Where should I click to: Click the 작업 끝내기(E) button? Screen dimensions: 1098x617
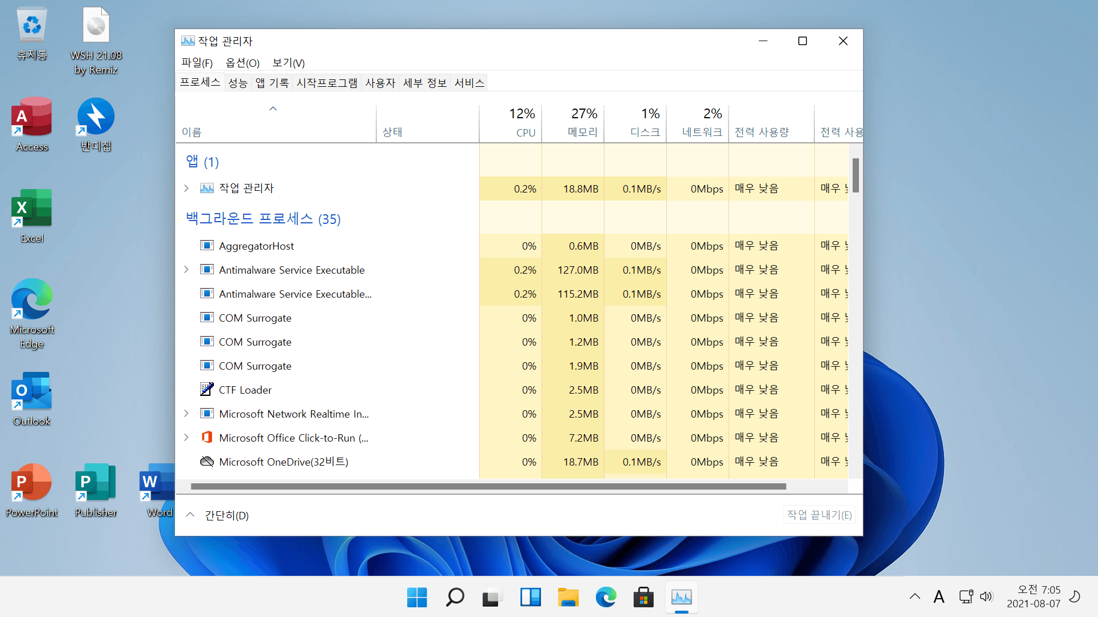(819, 515)
